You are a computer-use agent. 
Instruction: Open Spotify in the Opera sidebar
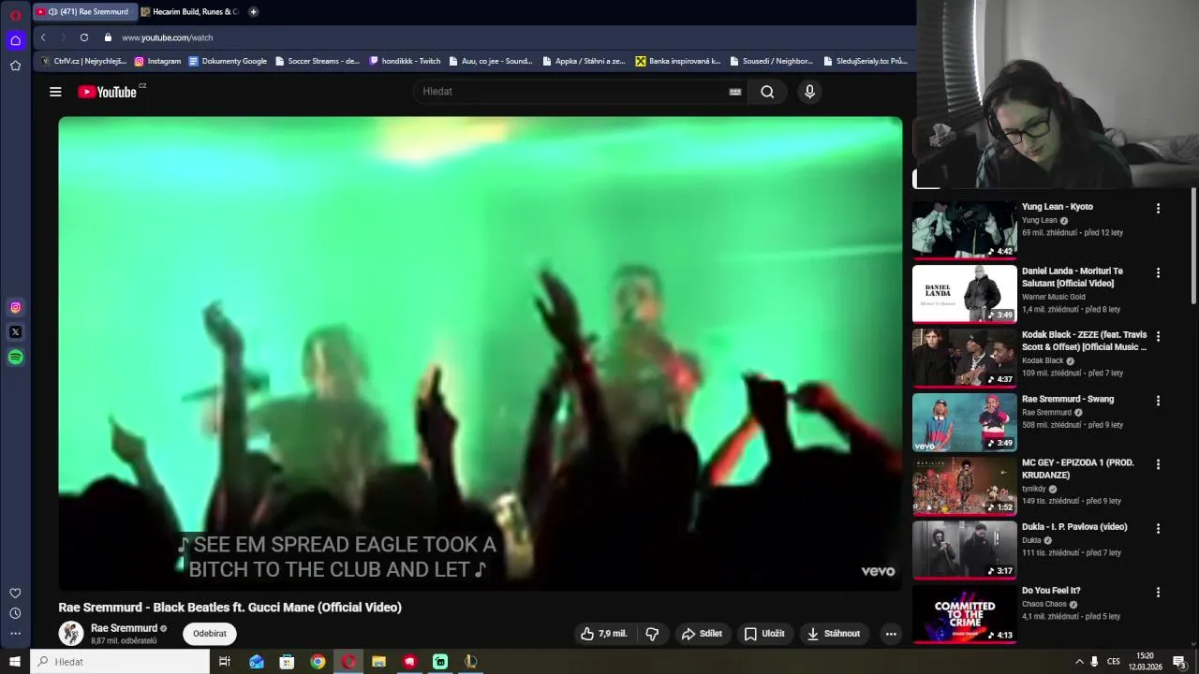tap(15, 357)
